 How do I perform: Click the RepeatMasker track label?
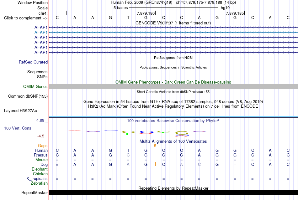pyautogui.click(x=35, y=193)
